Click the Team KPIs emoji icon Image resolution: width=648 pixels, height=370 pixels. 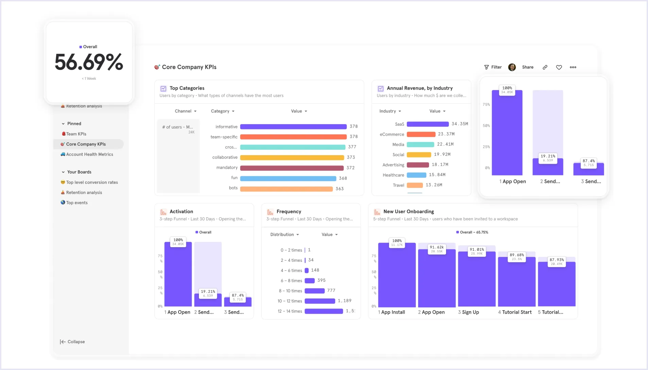coord(64,134)
